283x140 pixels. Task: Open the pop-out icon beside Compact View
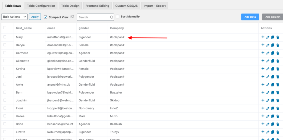[73, 17]
